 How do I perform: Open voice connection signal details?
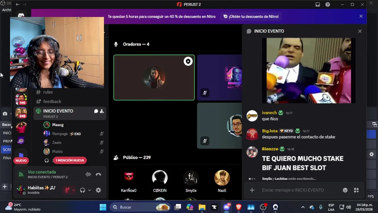(x=21, y=174)
